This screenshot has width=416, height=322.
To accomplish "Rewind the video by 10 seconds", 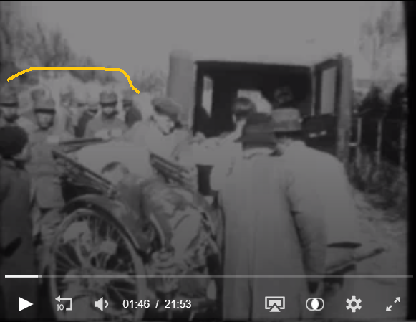I will 64,303.
